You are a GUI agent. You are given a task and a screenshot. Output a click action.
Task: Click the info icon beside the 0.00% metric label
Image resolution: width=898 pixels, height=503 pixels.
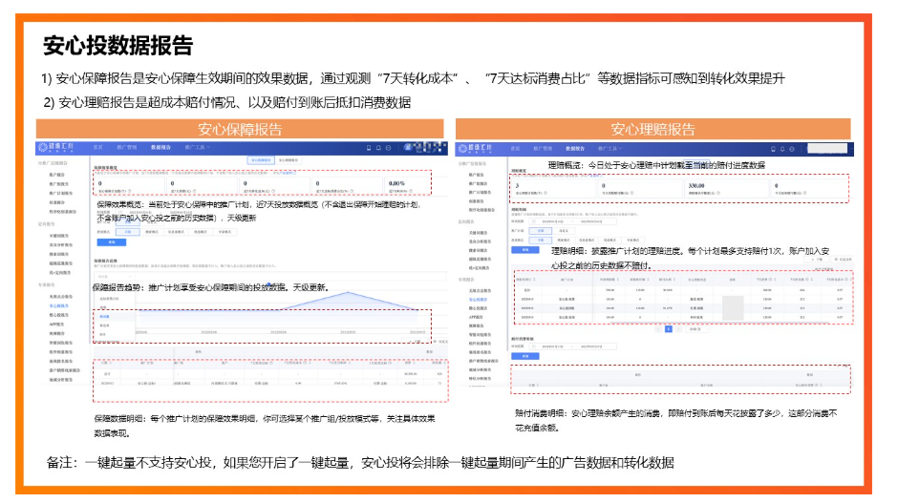point(411,191)
